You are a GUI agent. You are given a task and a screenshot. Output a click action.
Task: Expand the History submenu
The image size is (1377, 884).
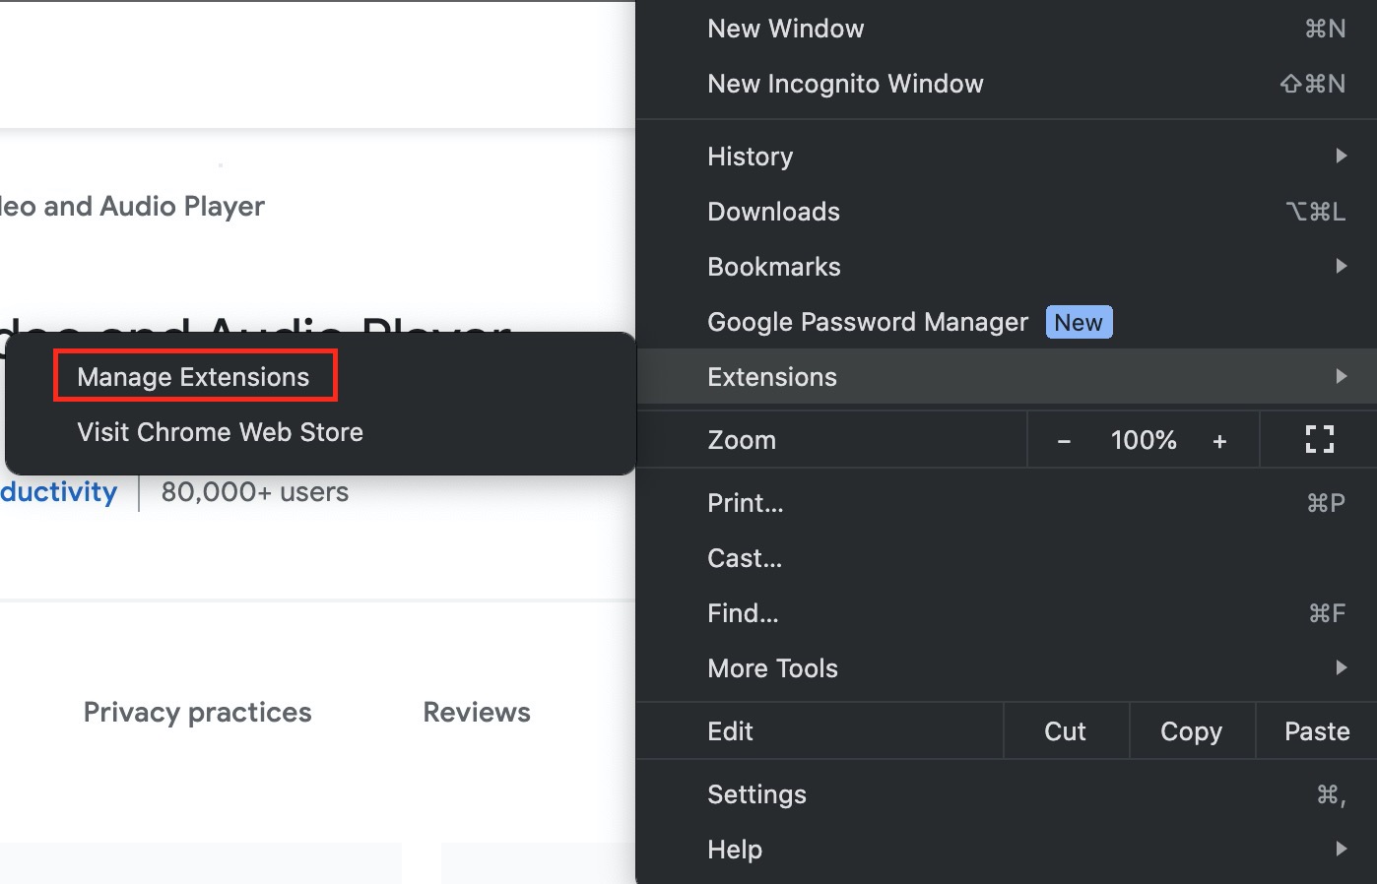1007,157
